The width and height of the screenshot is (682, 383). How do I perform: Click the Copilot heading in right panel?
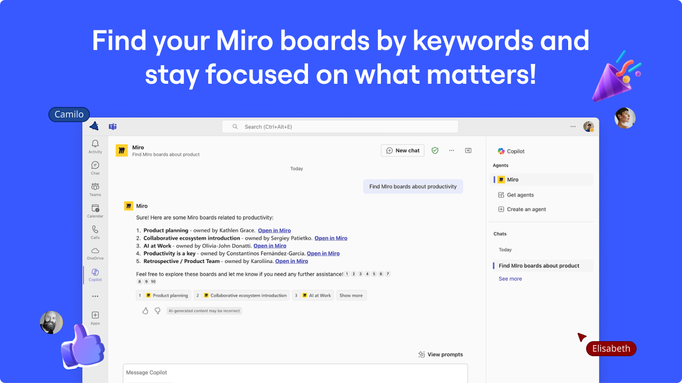click(511, 151)
